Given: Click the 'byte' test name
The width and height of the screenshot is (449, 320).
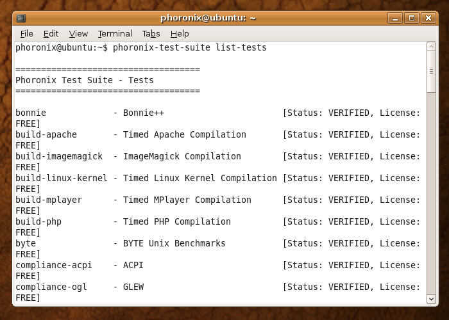Looking at the screenshot, I should point(26,243).
